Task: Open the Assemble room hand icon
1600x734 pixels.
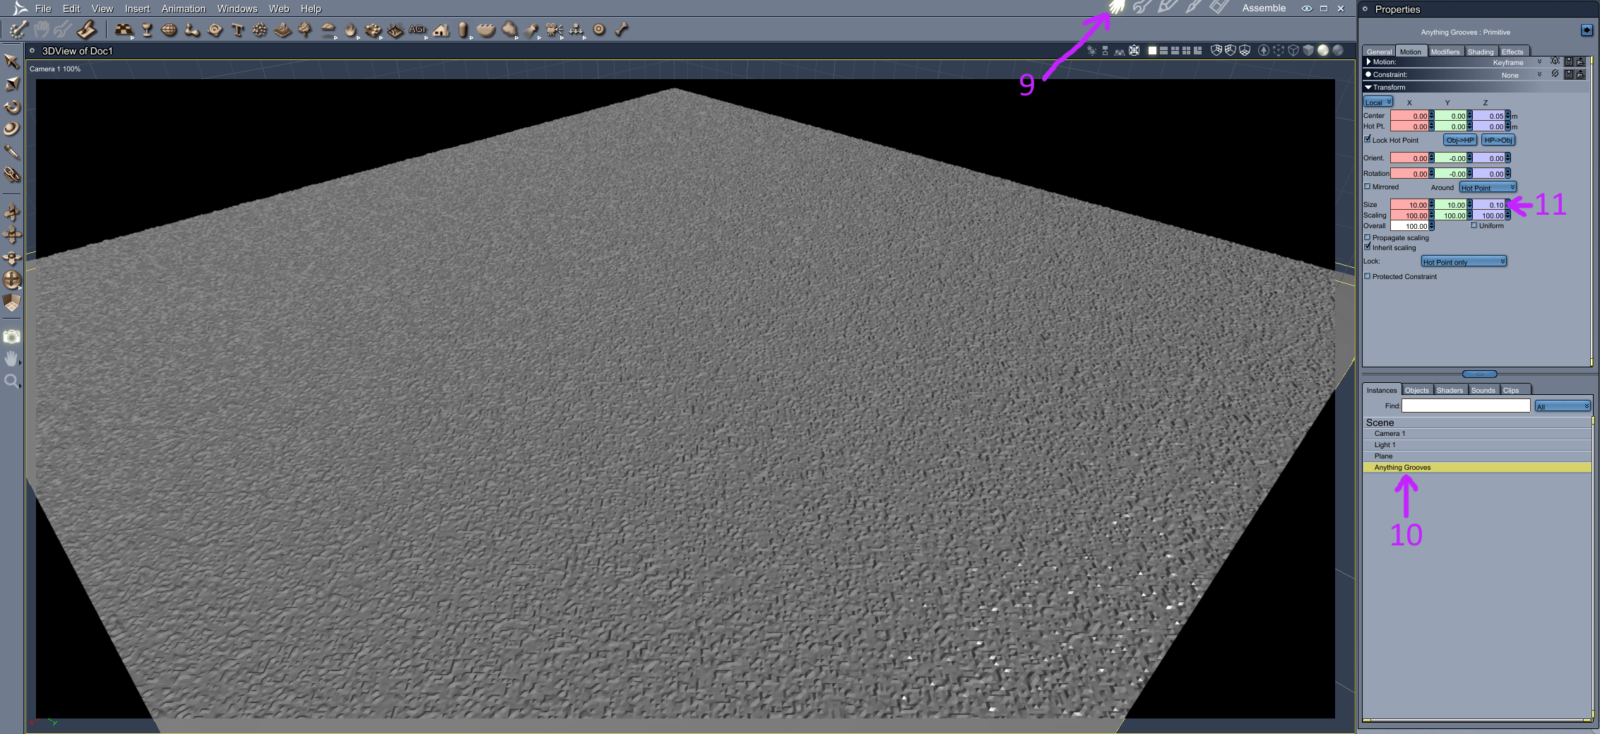Action: tap(1116, 8)
